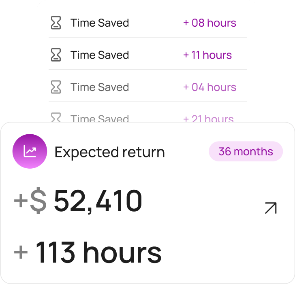Select the Expected return heading

click(109, 153)
